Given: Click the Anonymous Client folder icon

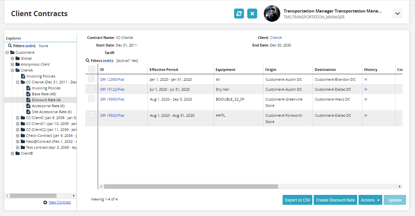Looking at the screenshot, I should coord(17,64).
